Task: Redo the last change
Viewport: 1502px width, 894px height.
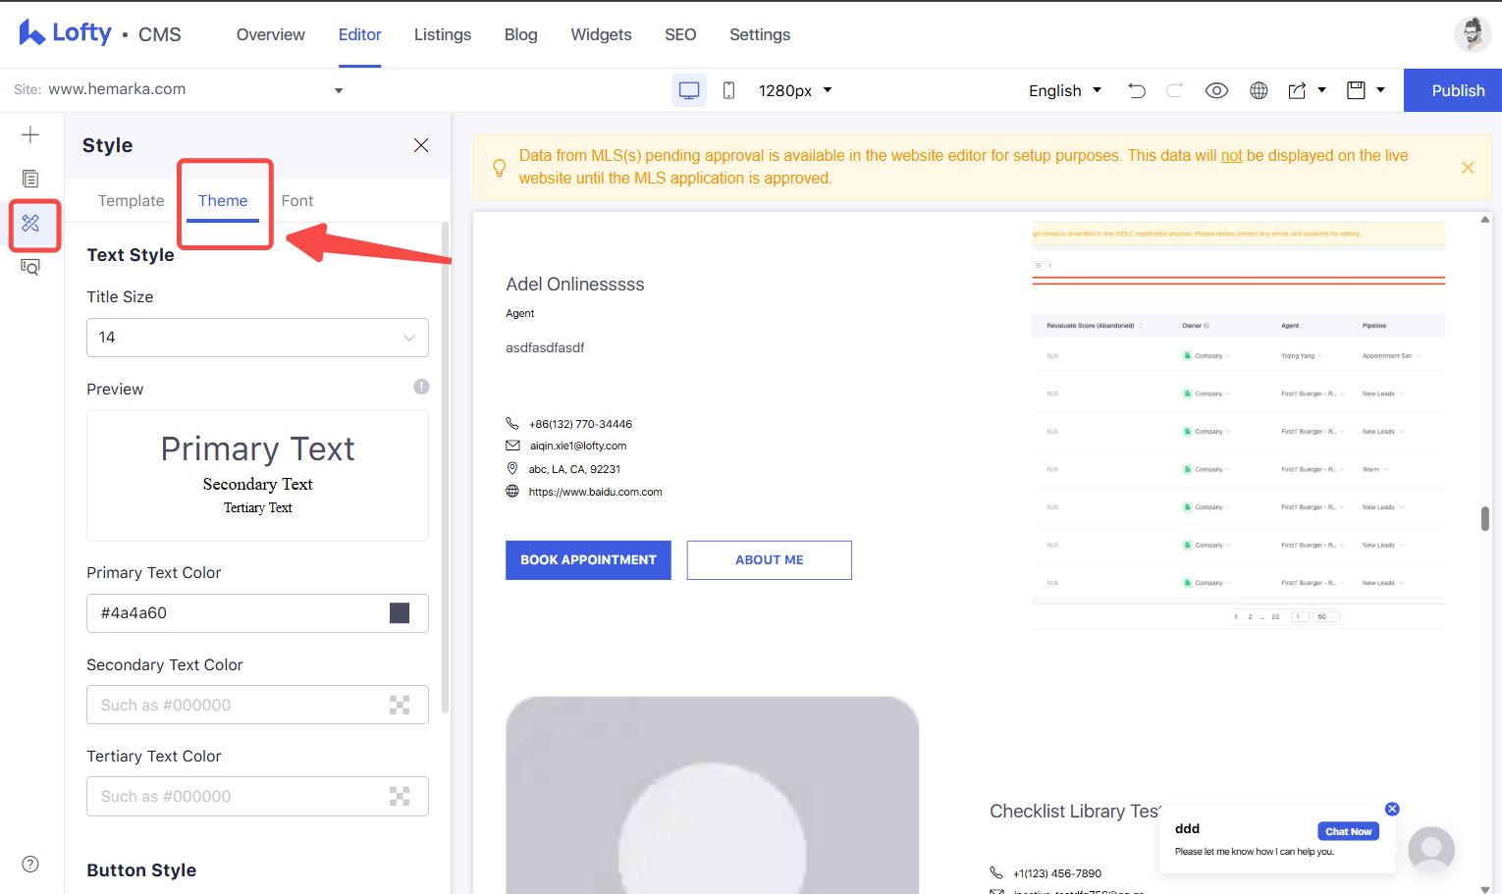Action: click(x=1174, y=90)
